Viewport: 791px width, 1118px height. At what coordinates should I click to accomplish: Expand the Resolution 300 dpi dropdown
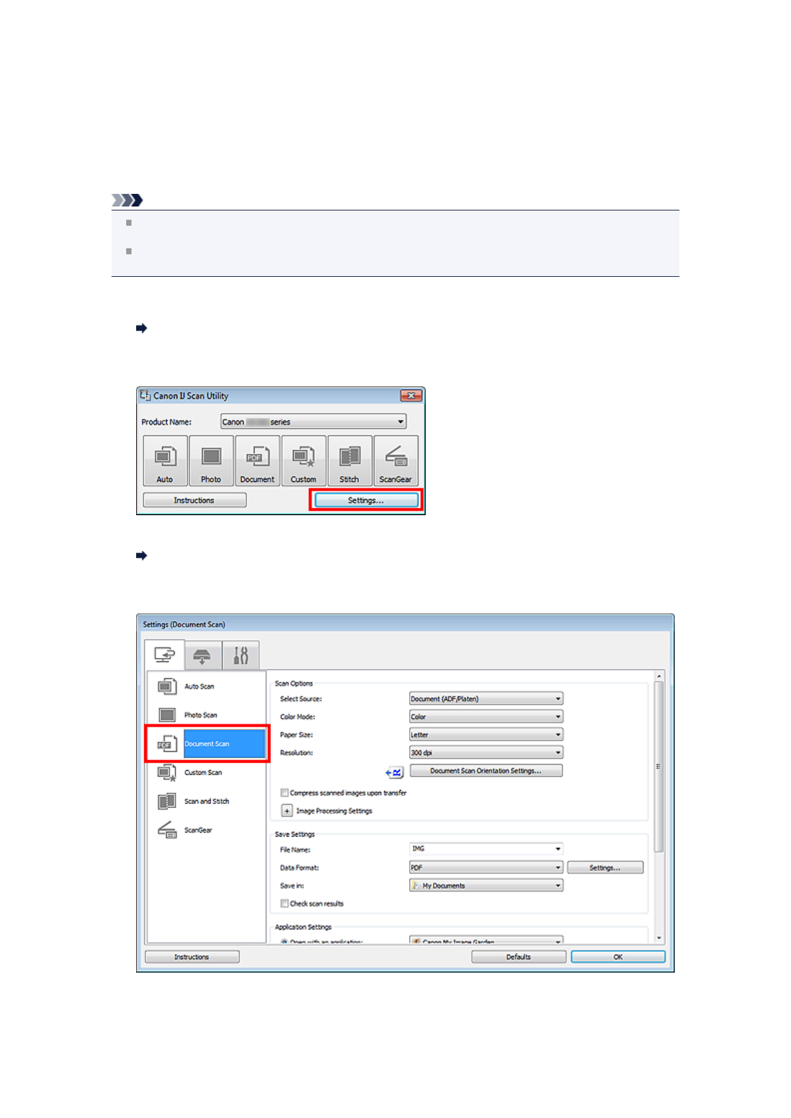point(485,753)
